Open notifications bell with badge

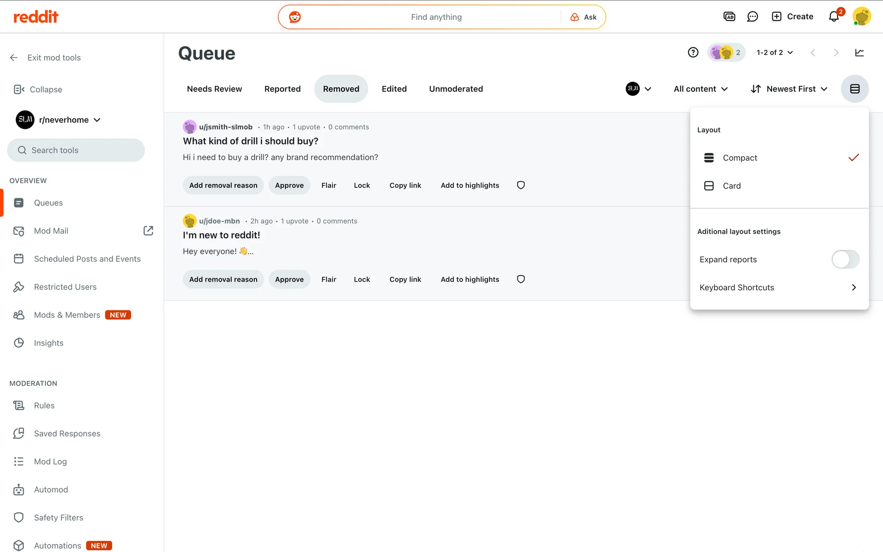coord(834,17)
